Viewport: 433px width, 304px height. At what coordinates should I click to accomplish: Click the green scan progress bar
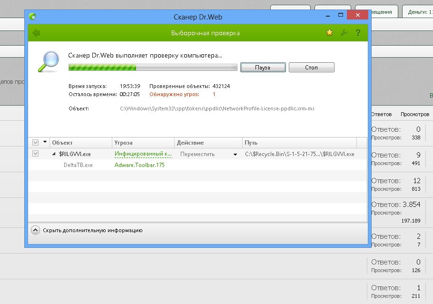pyautogui.click(x=152, y=68)
